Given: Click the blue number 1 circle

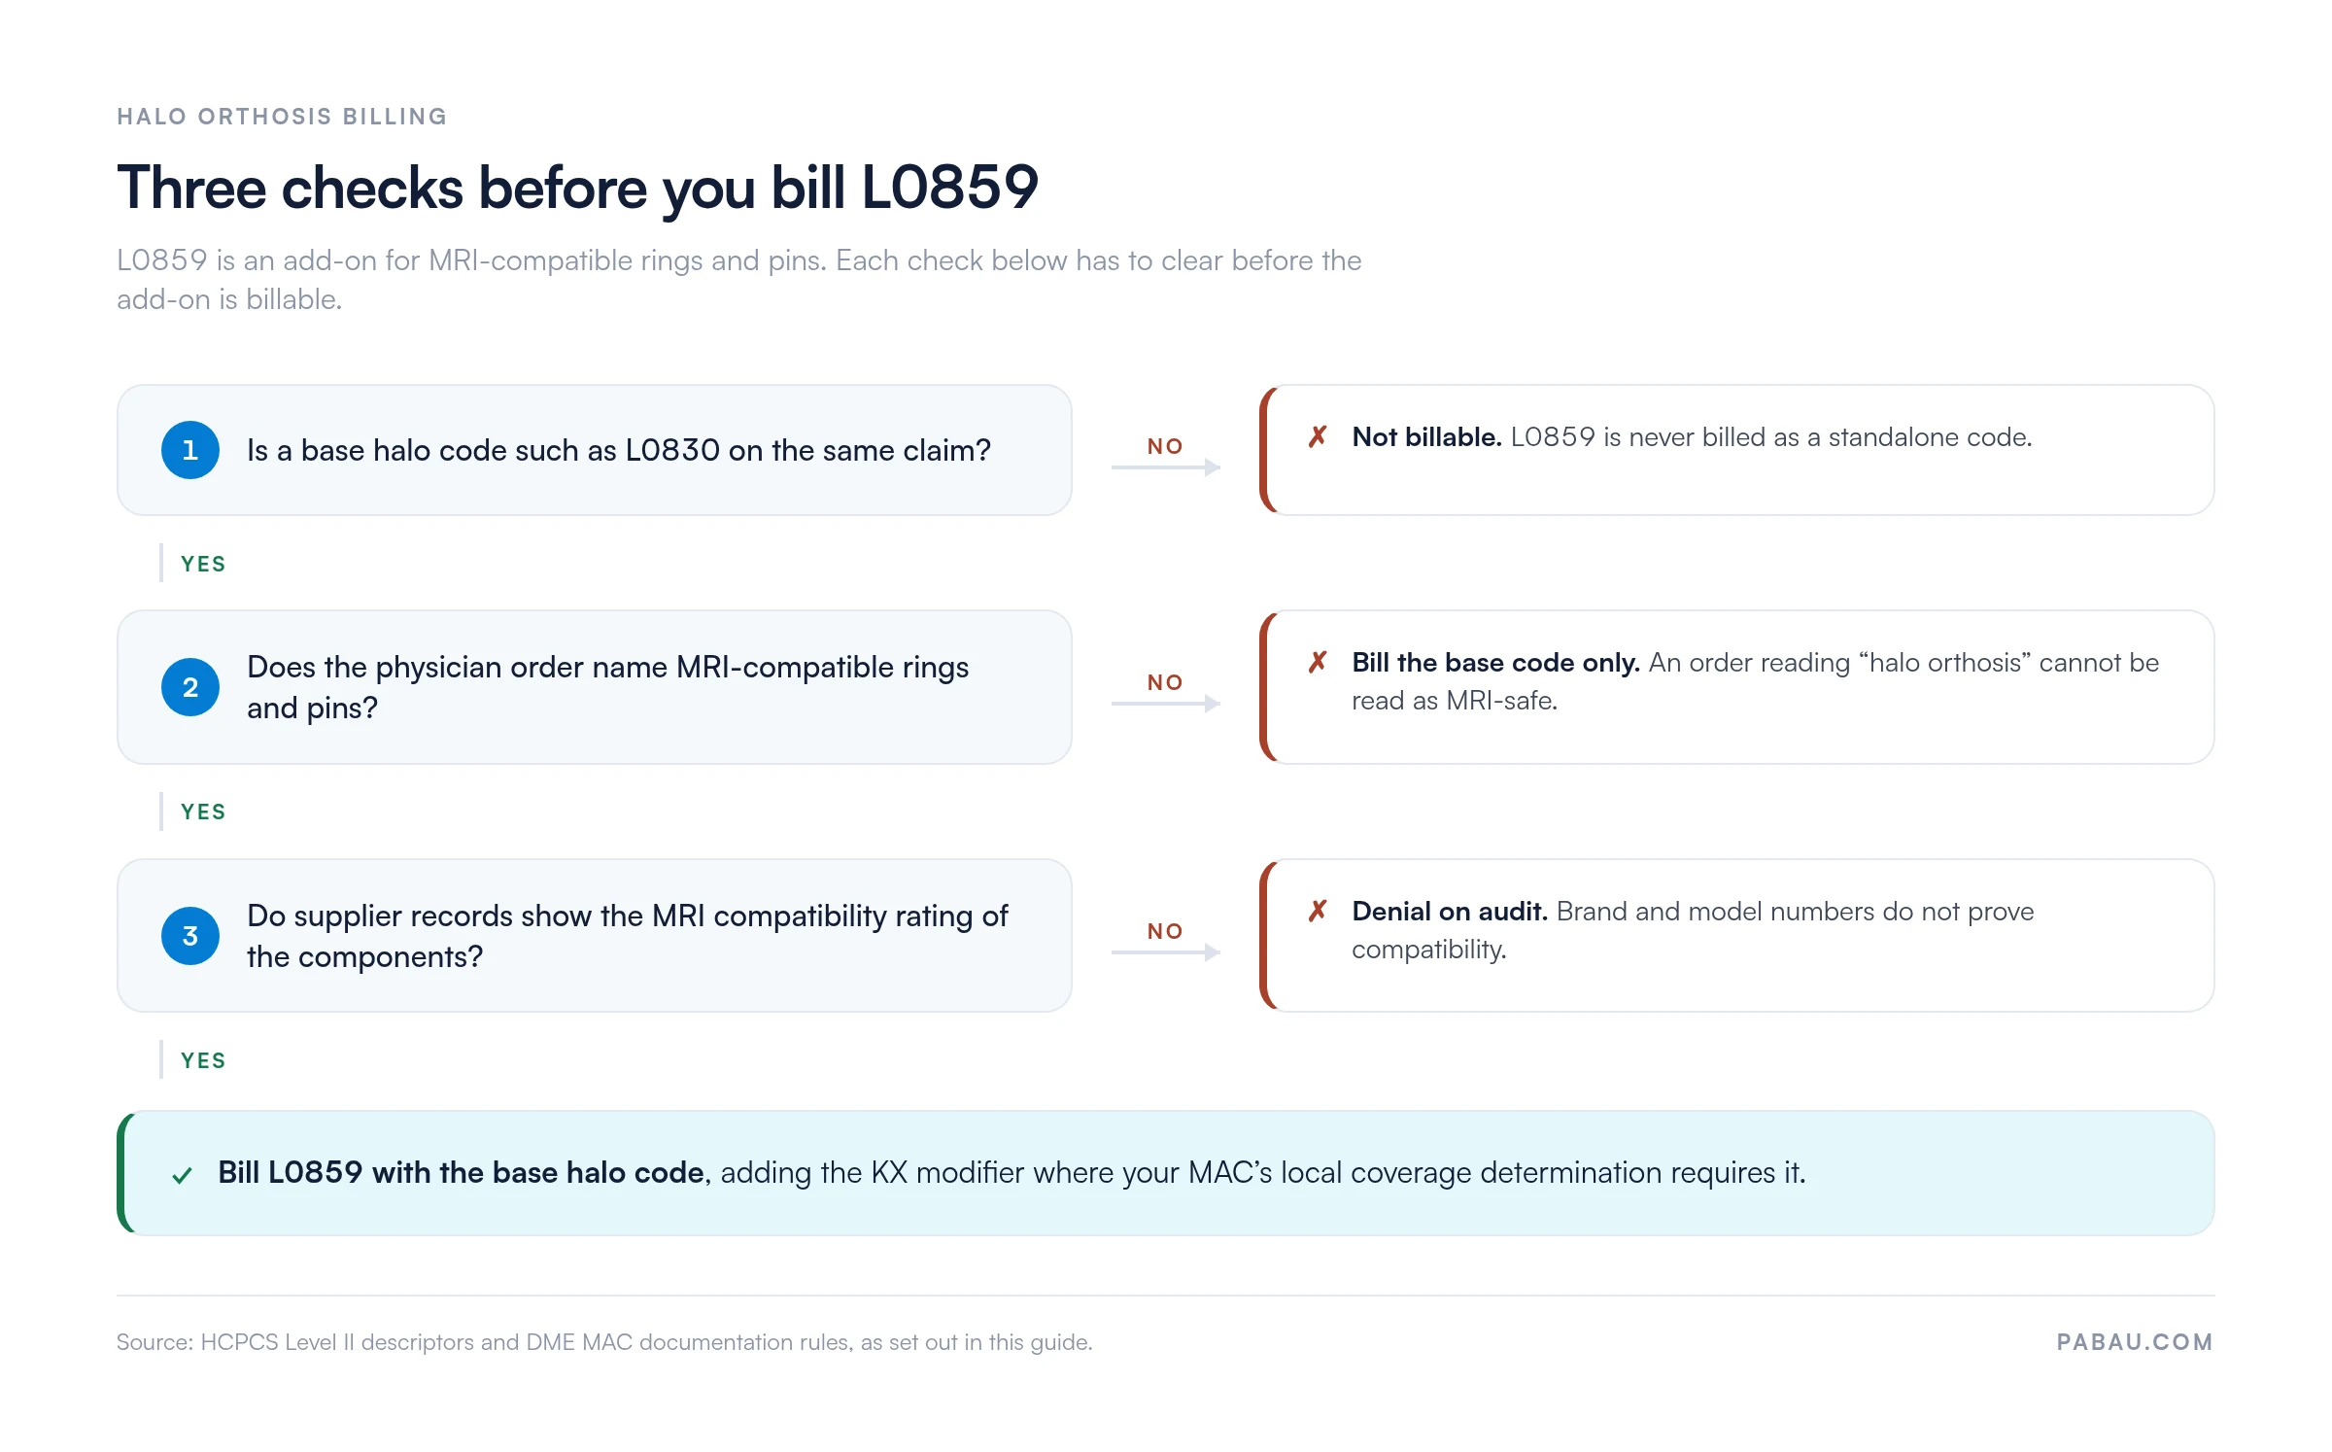Looking at the screenshot, I should click(190, 450).
